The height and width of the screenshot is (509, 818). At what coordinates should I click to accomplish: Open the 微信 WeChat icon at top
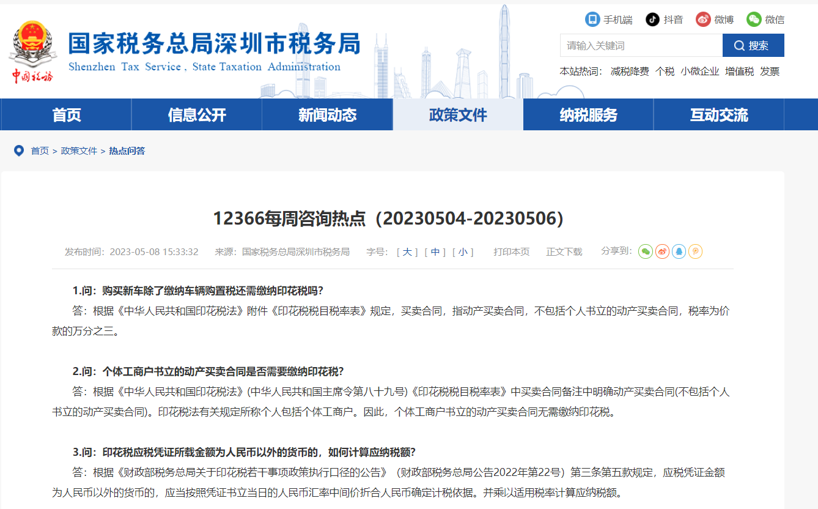[x=754, y=19]
